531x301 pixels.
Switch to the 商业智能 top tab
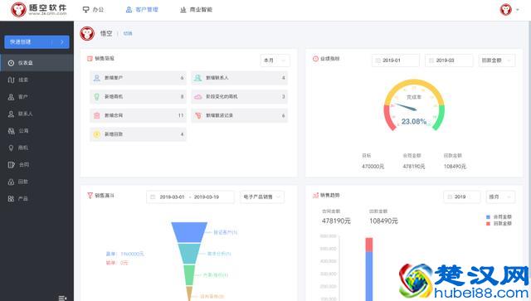[x=196, y=10]
